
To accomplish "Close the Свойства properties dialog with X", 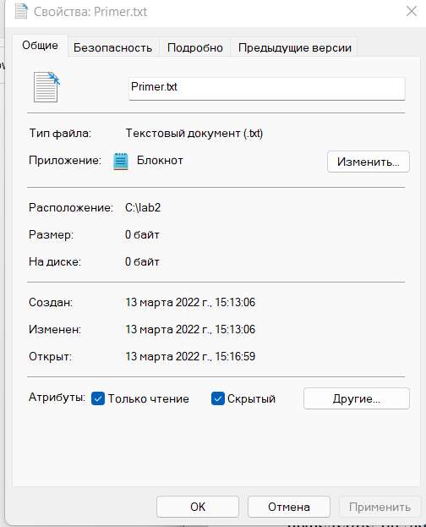I will tap(412, 11).
